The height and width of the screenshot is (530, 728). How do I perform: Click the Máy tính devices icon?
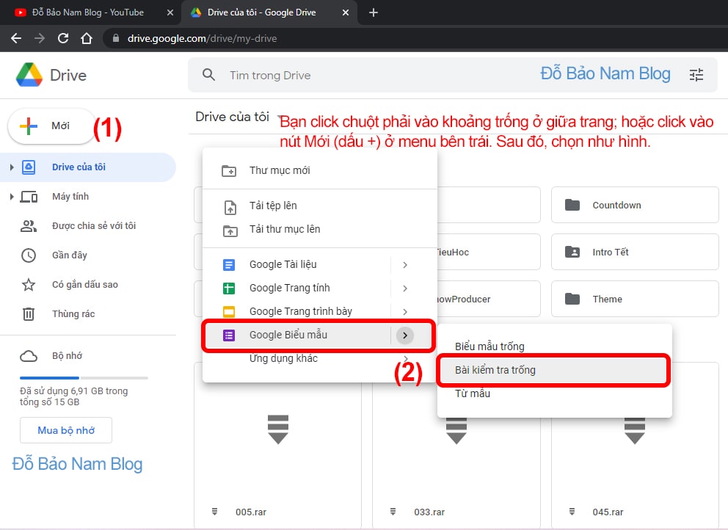(x=29, y=197)
